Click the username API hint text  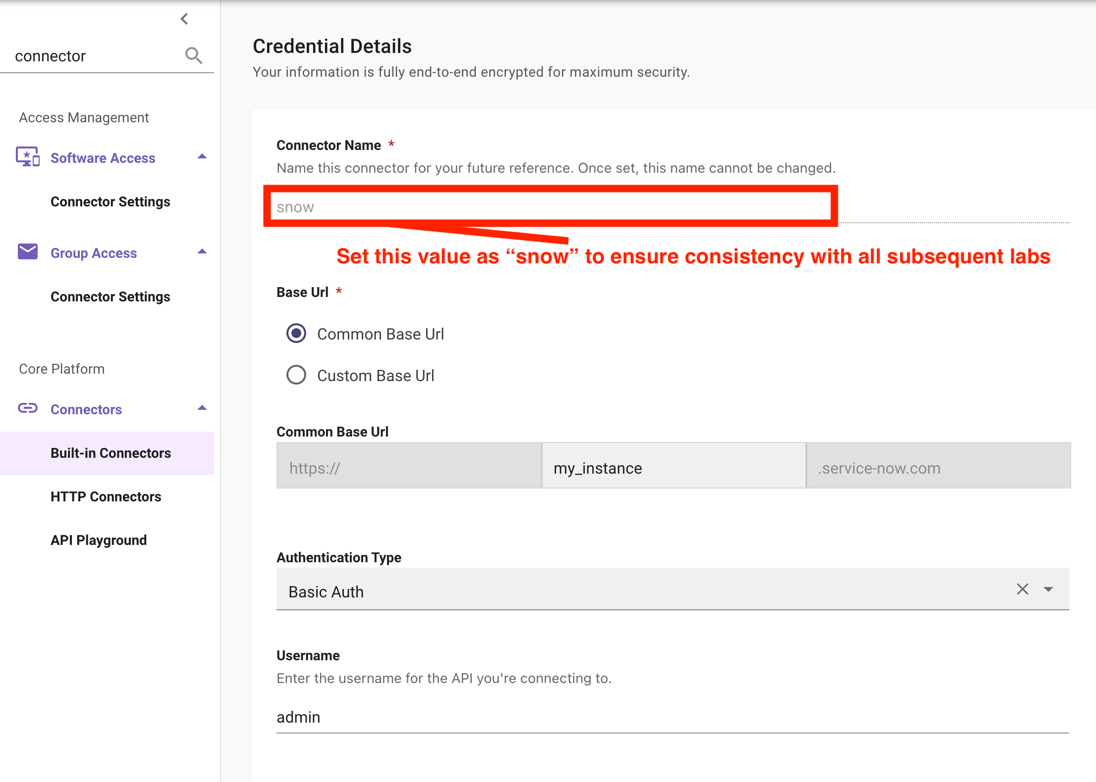click(x=444, y=678)
